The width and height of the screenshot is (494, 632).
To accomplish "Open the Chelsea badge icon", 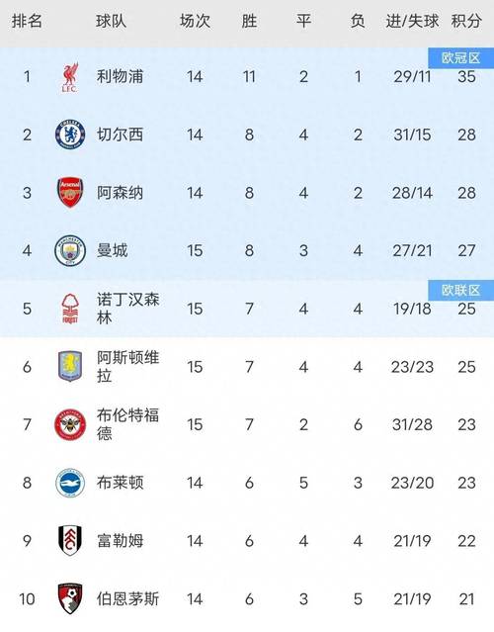I will [70, 135].
